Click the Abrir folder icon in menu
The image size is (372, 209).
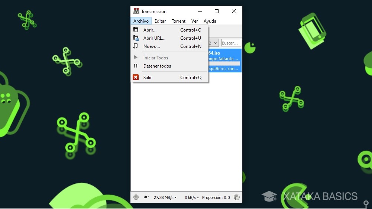136,30
